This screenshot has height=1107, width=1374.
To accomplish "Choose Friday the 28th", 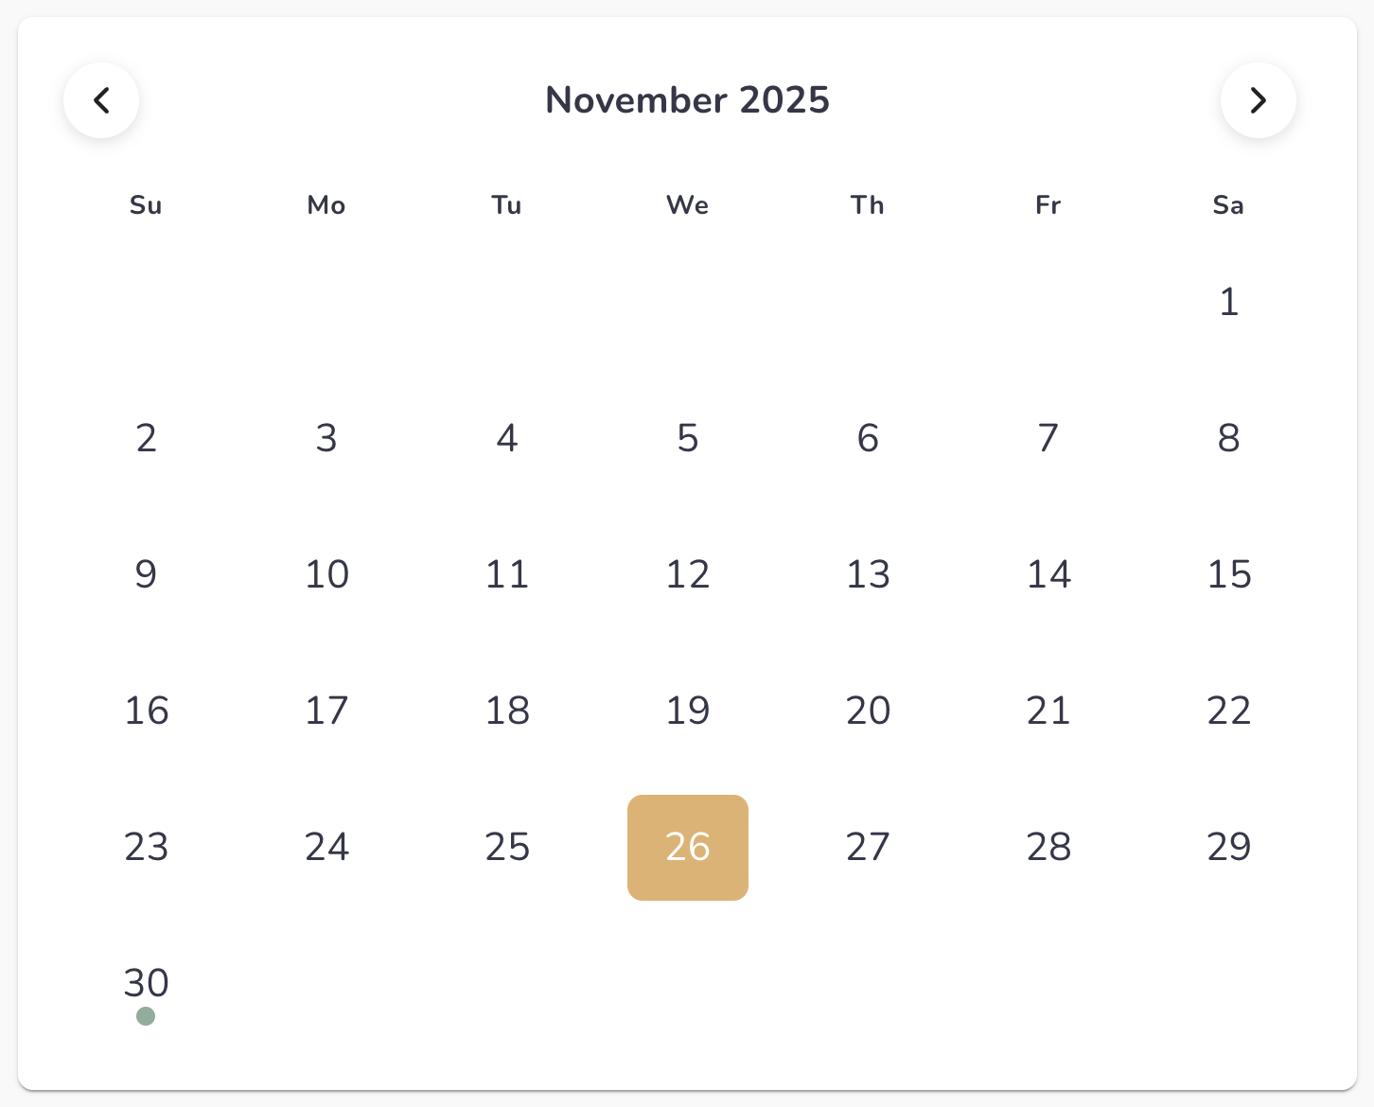I will [x=1048, y=848].
